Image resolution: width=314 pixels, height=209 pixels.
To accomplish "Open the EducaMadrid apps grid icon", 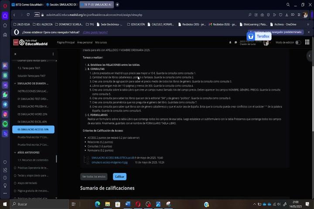I will pos(307,42).
